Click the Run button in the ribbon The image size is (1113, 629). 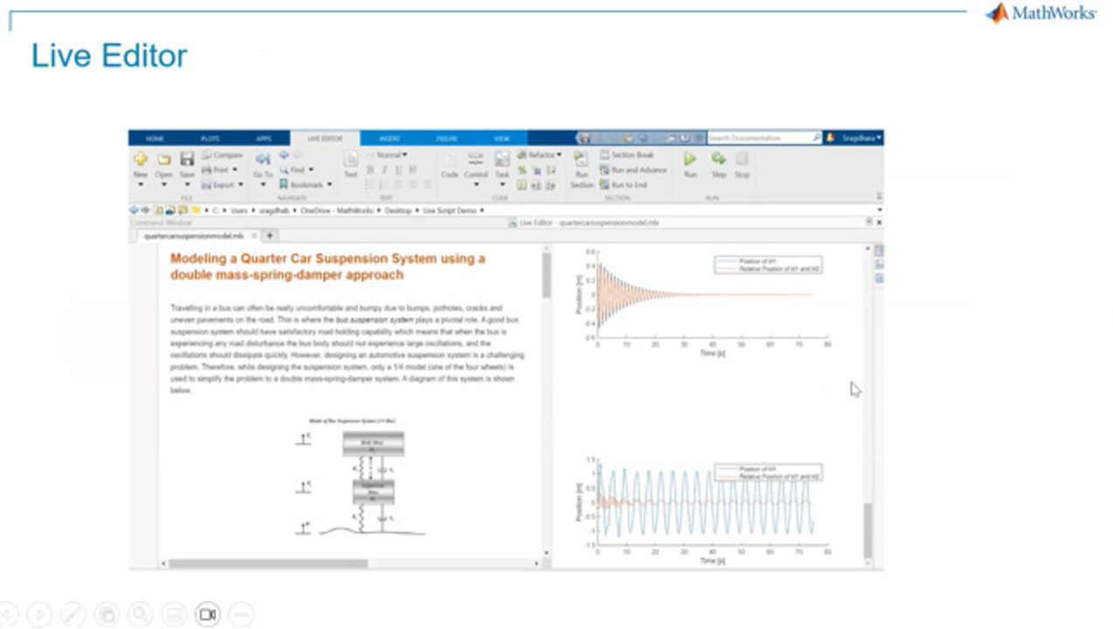tap(690, 162)
